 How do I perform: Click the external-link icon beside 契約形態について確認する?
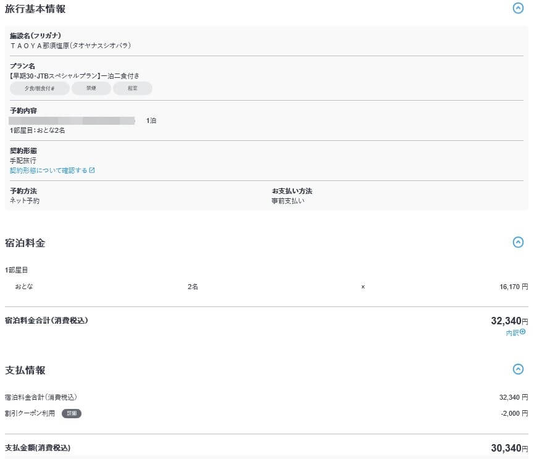(92, 171)
